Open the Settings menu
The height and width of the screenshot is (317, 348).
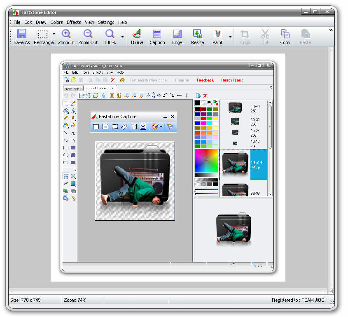106,22
